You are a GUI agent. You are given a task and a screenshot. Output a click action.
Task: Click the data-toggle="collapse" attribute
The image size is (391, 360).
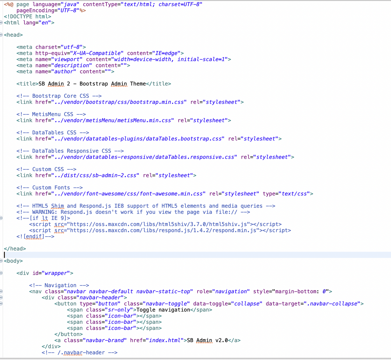228,304
